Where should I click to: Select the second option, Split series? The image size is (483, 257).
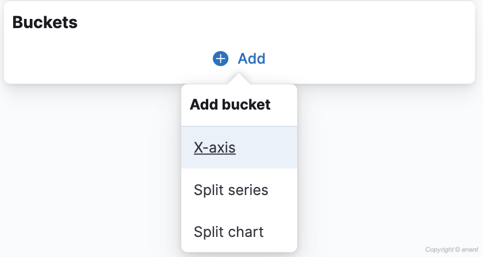(x=239, y=189)
